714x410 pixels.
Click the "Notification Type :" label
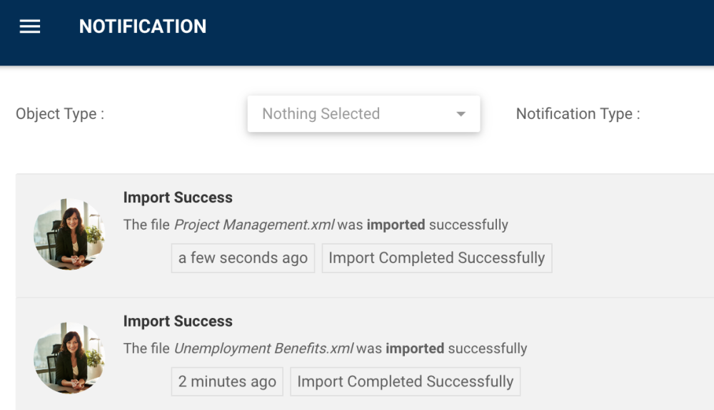tap(578, 114)
